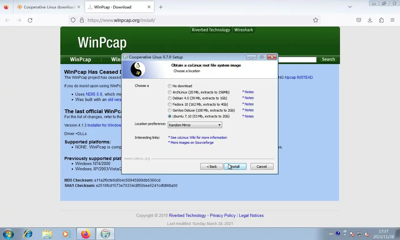
Task: Open Riverbed Technology footer link
Action: pyautogui.click(x=187, y=216)
